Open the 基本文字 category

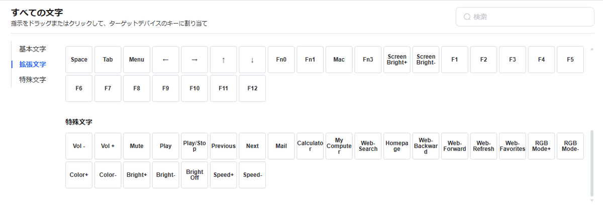tap(33, 49)
